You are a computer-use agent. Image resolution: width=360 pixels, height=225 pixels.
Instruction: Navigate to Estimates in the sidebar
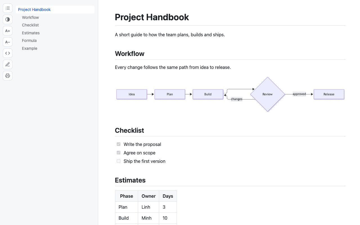click(31, 33)
